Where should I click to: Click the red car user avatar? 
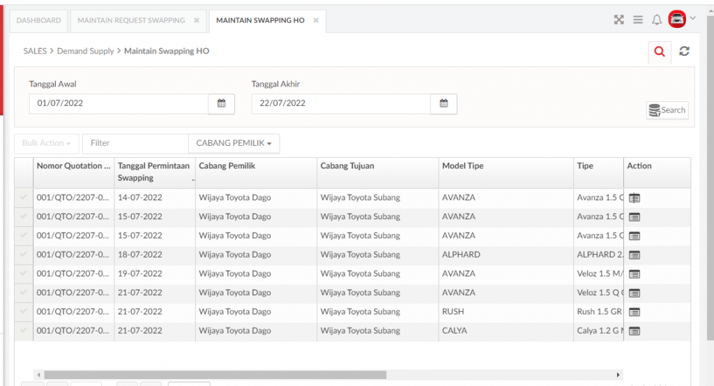(677, 19)
